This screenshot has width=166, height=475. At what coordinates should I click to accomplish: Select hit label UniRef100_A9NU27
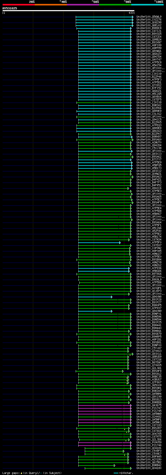pos(149,254)
